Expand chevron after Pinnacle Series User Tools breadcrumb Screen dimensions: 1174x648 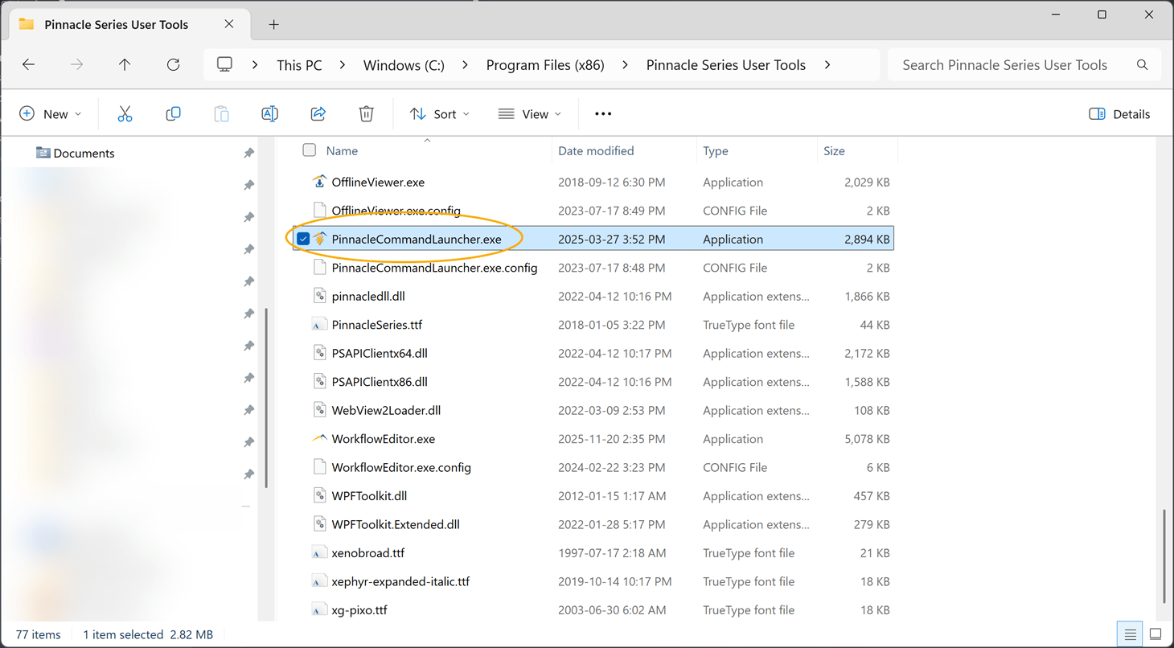click(827, 65)
